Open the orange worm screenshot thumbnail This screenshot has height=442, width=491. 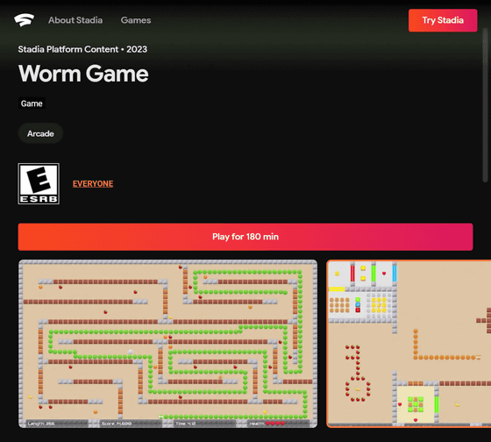click(x=409, y=344)
